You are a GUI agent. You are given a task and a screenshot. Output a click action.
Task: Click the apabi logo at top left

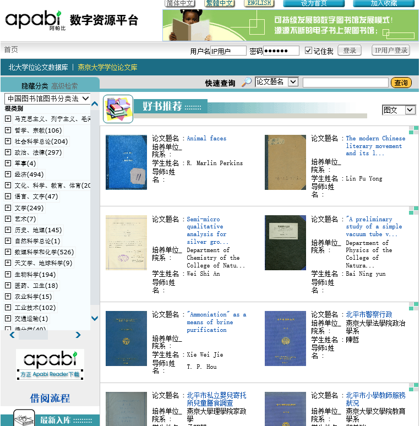(35, 20)
